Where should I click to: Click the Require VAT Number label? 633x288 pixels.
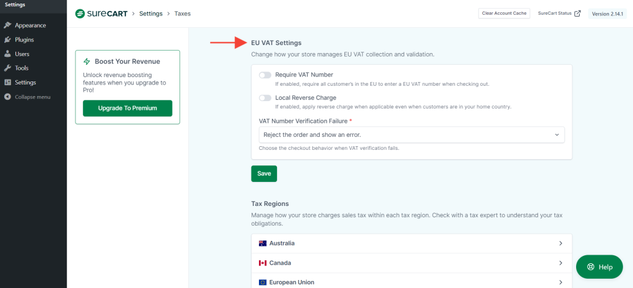[x=304, y=75]
